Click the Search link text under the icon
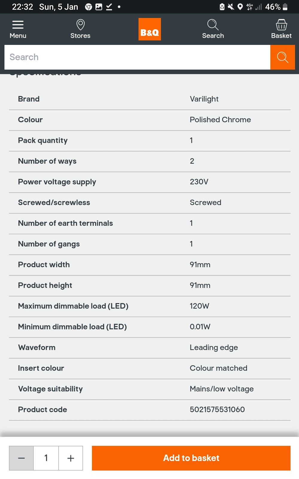The height and width of the screenshot is (479, 299). 213,36
